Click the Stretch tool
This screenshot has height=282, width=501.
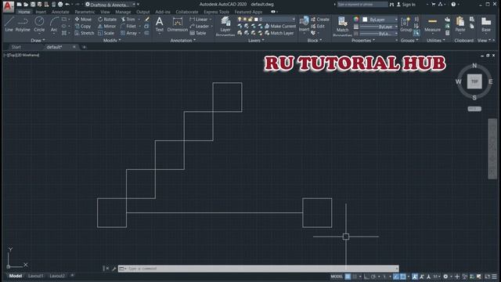pyautogui.click(x=85, y=33)
